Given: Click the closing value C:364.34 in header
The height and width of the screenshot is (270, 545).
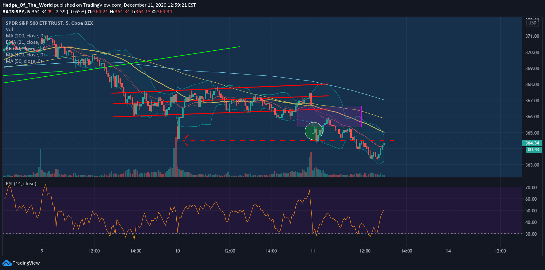Looking at the screenshot, I should (x=162, y=12).
